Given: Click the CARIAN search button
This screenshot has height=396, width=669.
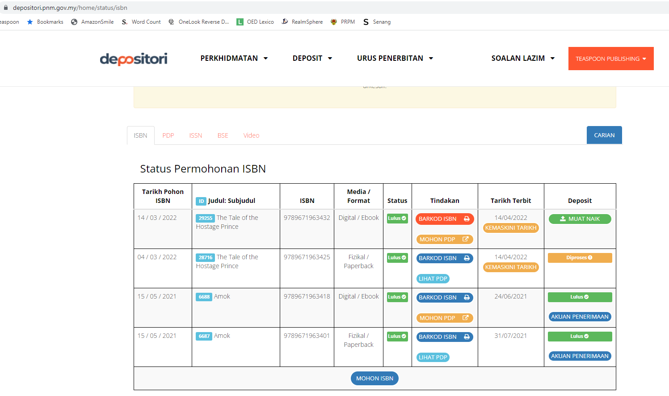Looking at the screenshot, I should [604, 135].
